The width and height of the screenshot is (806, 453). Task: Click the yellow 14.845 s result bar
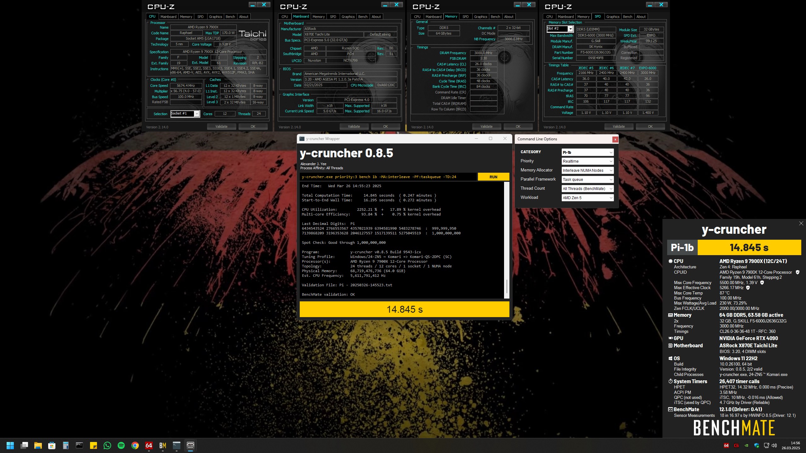pyautogui.click(x=405, y=310)
